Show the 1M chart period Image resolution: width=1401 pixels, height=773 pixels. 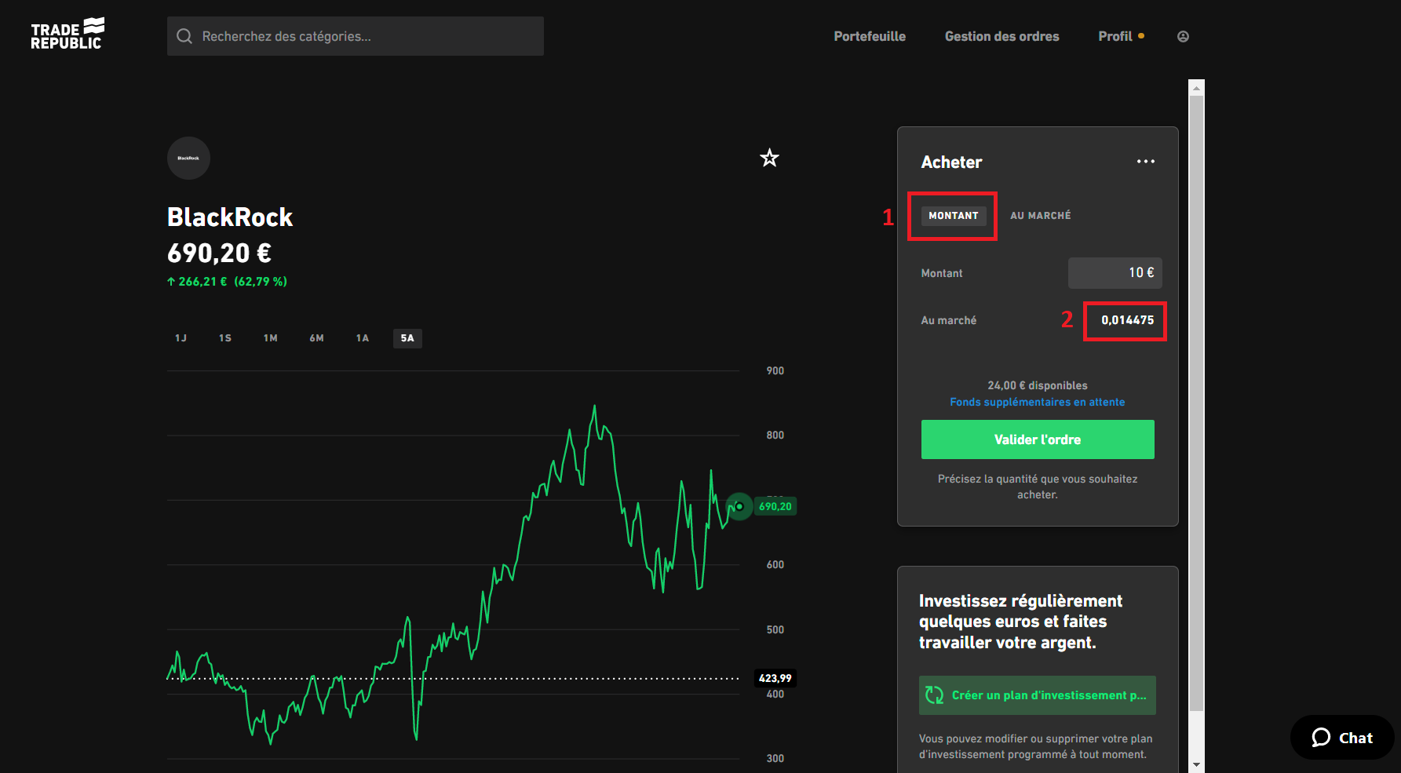pyautogui.click(x=271, y=338)
